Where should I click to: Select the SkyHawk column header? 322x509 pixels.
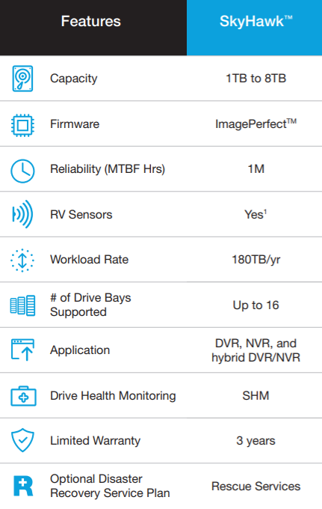tap(256, 22)
